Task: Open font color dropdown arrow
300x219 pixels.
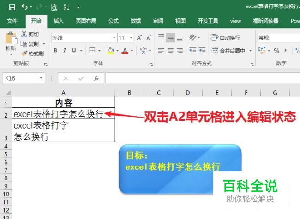Action: point(132,51)
